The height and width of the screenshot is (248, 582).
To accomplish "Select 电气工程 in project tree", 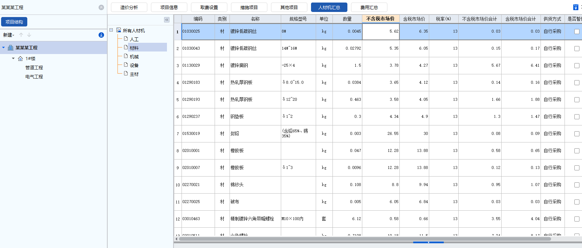I will tap(34, 77).
